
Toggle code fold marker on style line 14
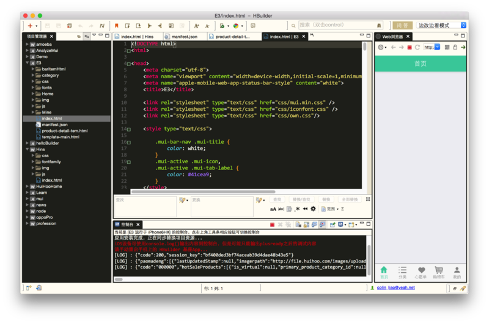(x=128, y=129)
